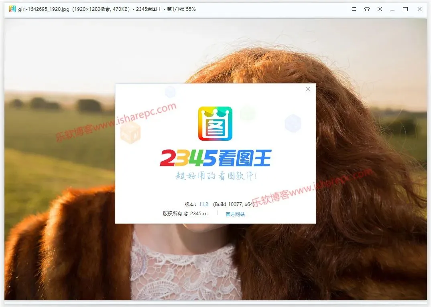Click the 2345看图王 crown logo in dialog
This screenshot has width=431, height=307.
(215, 123)
